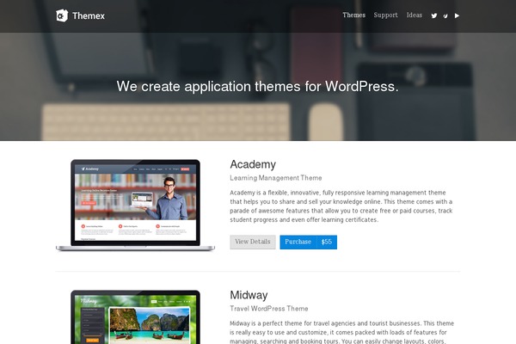This screenshot has width=516, height=344.
Task: Click the Midway description paragraph
Action: pos(342,332)
